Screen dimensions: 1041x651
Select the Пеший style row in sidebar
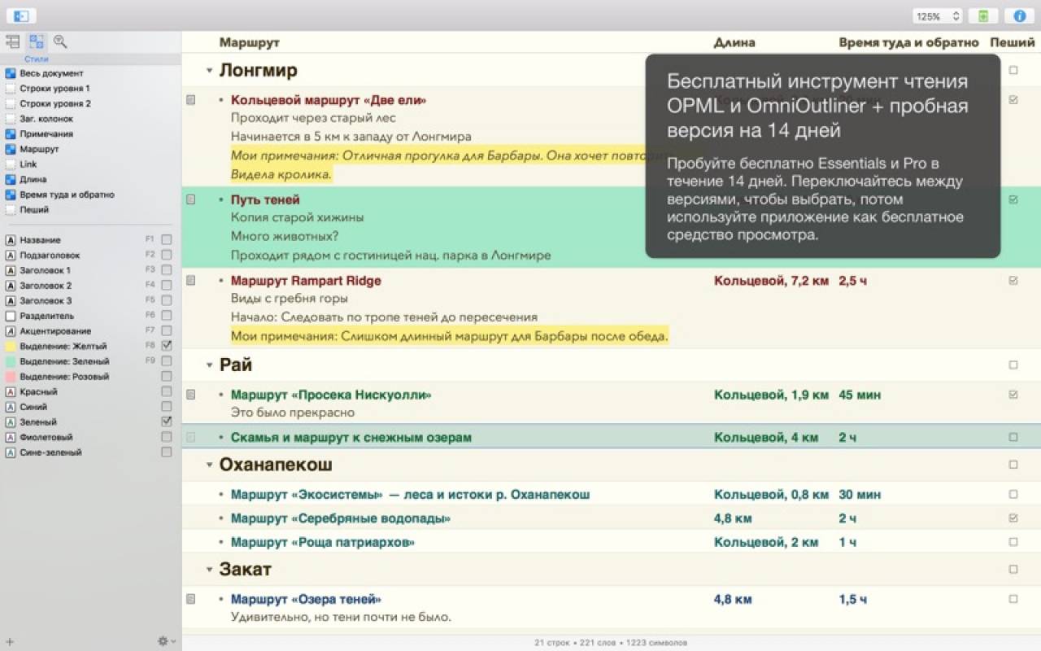click(x=90, y=209)
